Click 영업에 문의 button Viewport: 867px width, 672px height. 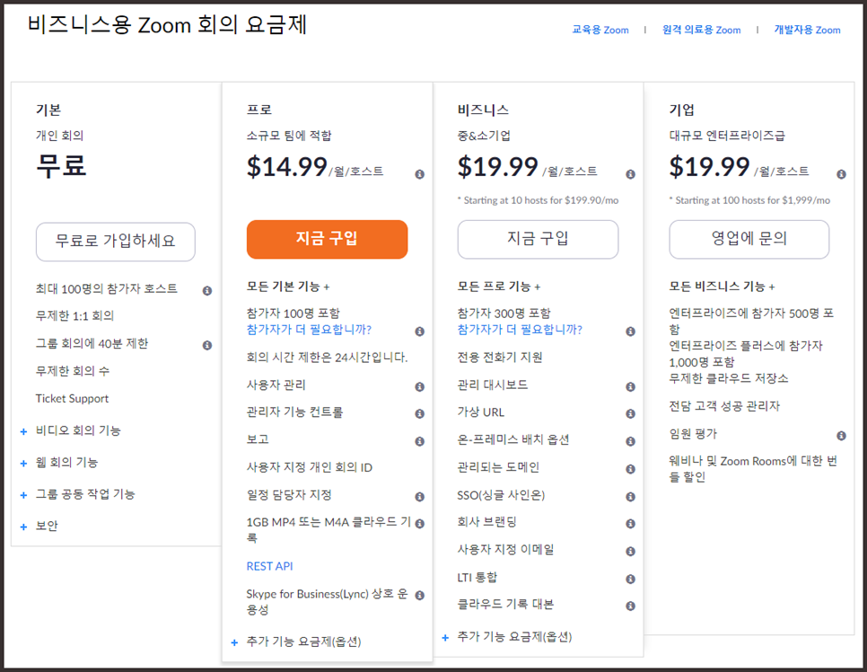tap(749, 239)
